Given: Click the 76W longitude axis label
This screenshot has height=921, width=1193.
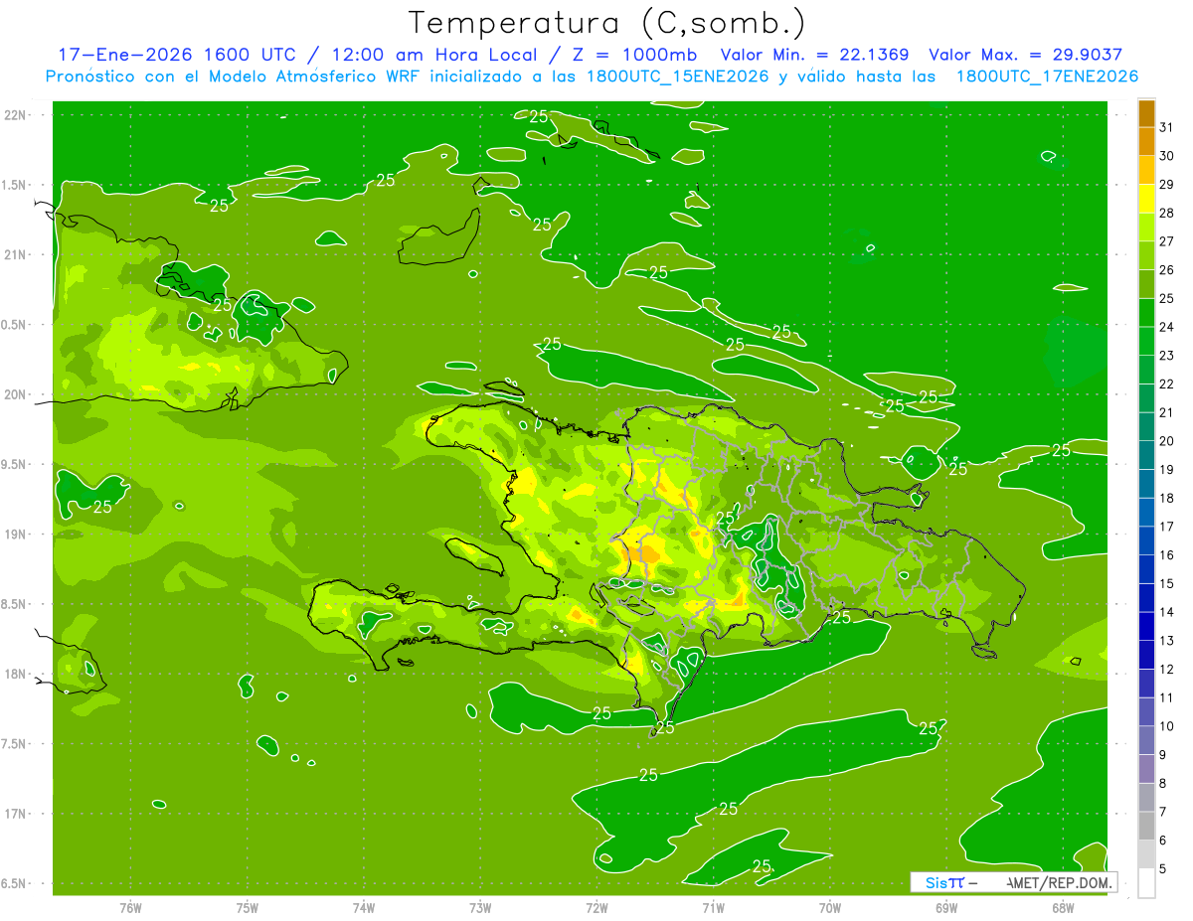Looking at the screenshot, I should tap(130, 908).
